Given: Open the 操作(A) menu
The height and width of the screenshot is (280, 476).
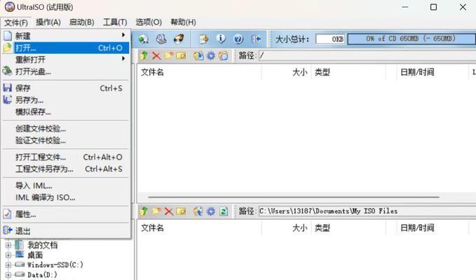Looking at the screenshot, I should (x=48, y=22).
